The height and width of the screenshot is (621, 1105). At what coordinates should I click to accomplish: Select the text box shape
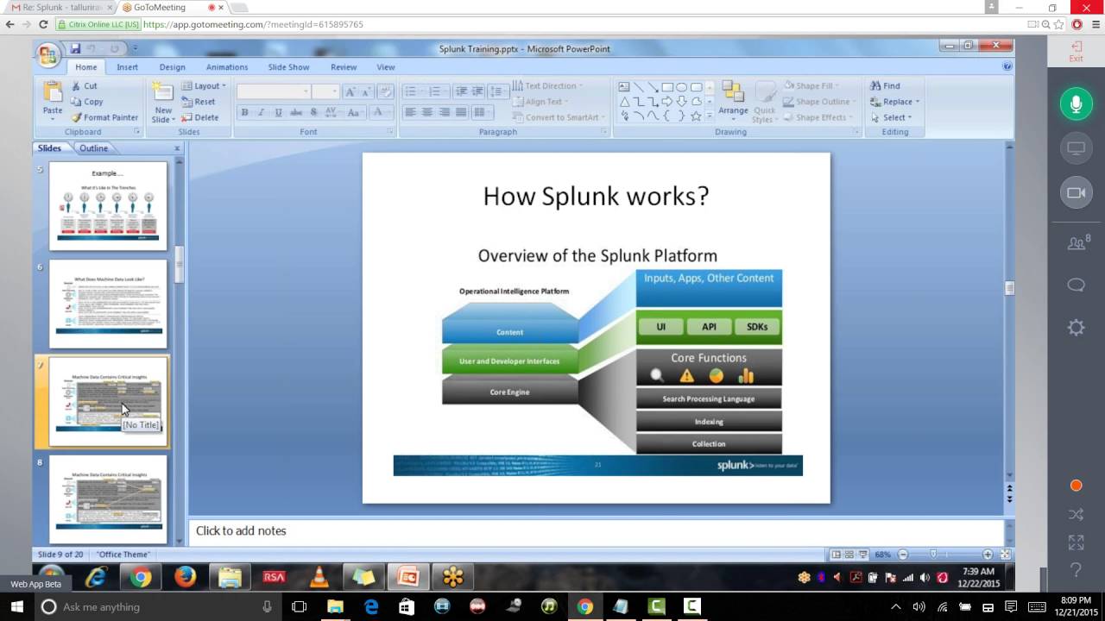(624, 87)
